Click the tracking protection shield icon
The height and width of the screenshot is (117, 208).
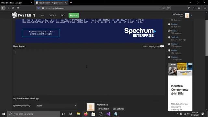pyautogui.click(x=38, y=8)
